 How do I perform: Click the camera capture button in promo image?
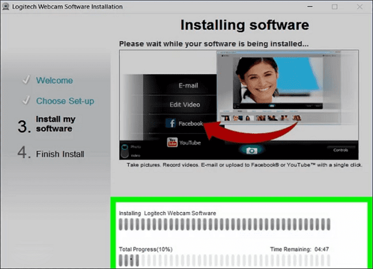tap(251, 151)
